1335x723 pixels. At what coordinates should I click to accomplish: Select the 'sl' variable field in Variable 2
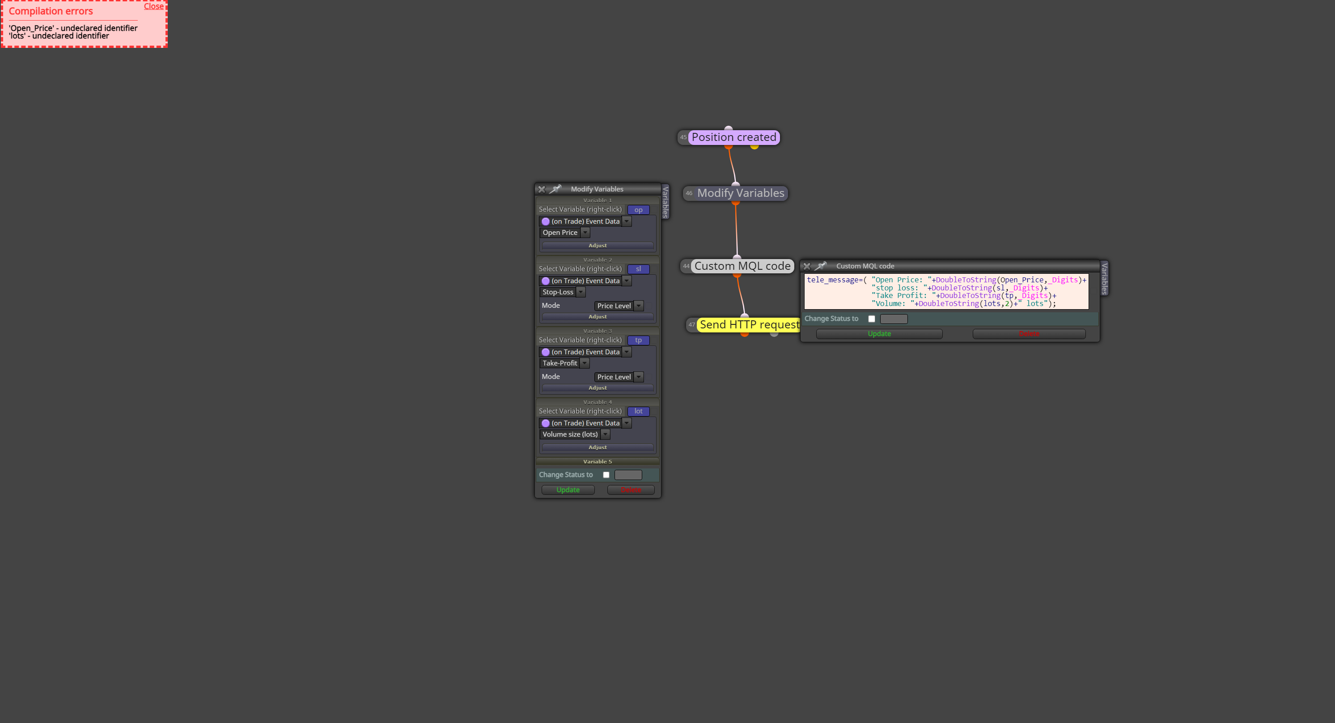[639, 269]
